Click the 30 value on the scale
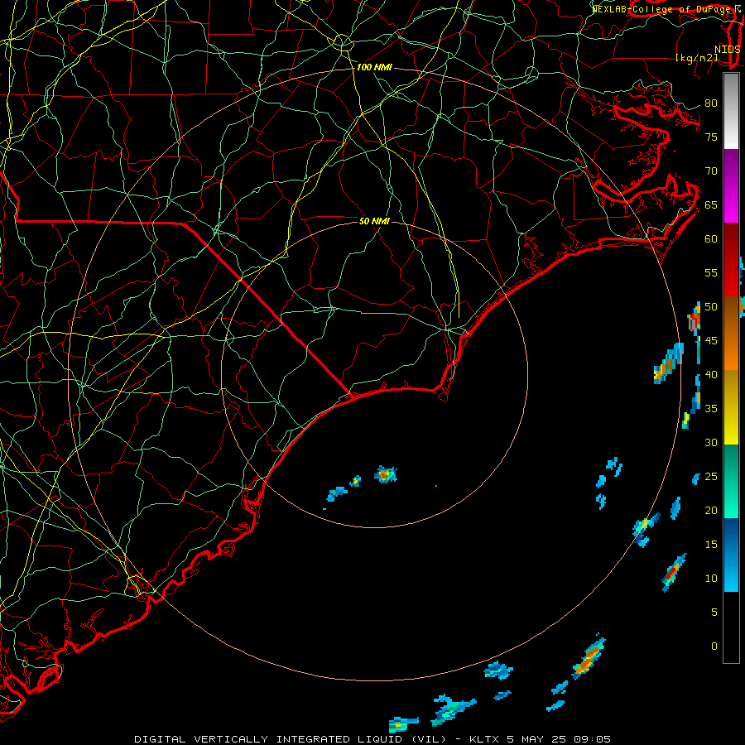Viewport: 745px width, 745px height. 711,443
